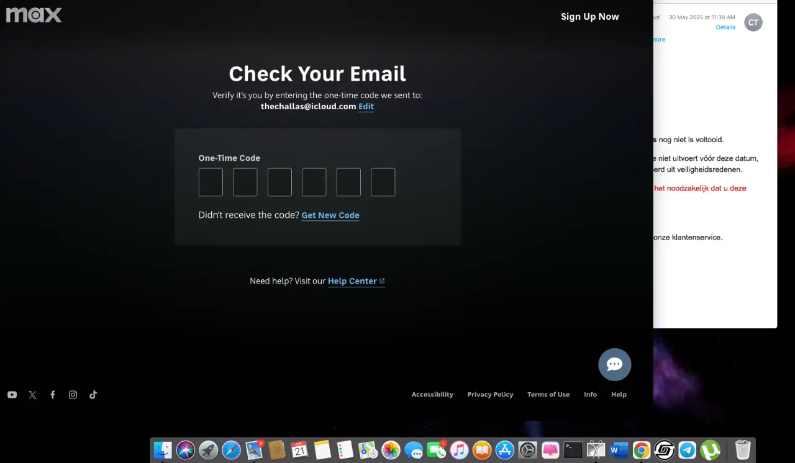Click Get New Code link
The image size is (795, 463).
point(330,215)
